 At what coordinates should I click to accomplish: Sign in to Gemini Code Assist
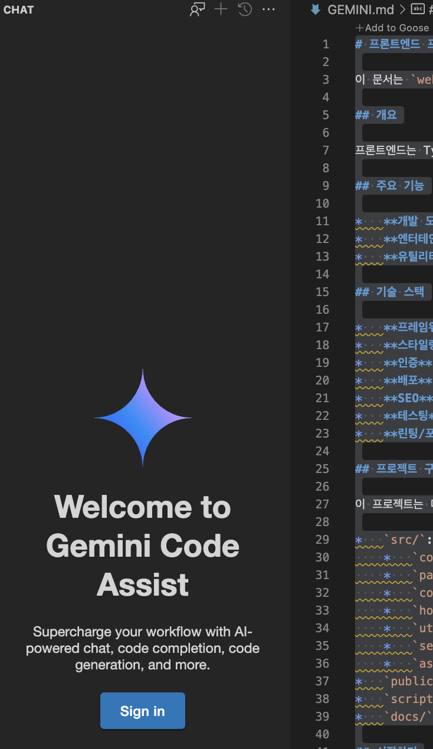143,711
